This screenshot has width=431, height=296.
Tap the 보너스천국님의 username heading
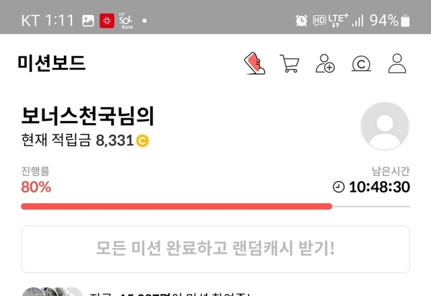[88, 116]
